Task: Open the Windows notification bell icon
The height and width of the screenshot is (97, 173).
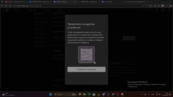Action: point(170,95)
